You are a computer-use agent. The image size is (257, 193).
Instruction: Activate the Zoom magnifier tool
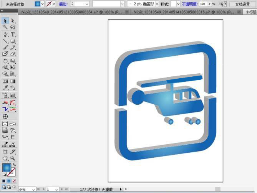[13, 158]
